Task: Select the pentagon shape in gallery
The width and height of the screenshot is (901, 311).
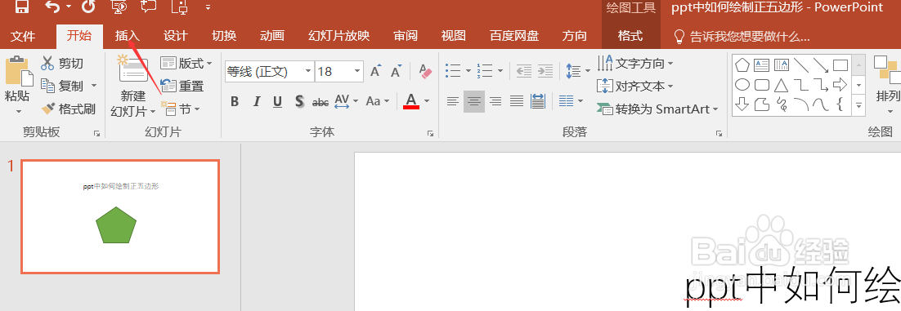Action: (742, 64)
